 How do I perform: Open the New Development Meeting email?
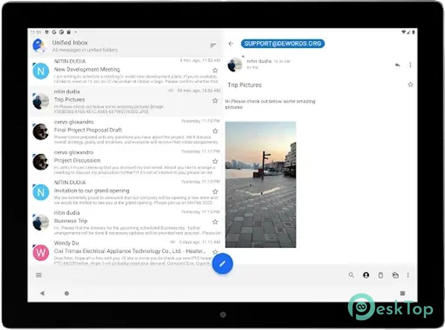[126, 71]
